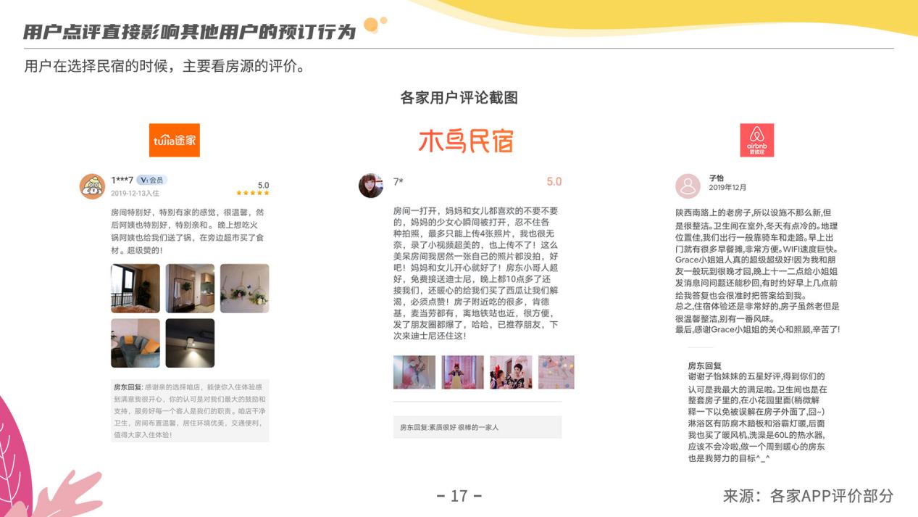Open reviewer 子怡's gray profile avatar

(688, 186)
